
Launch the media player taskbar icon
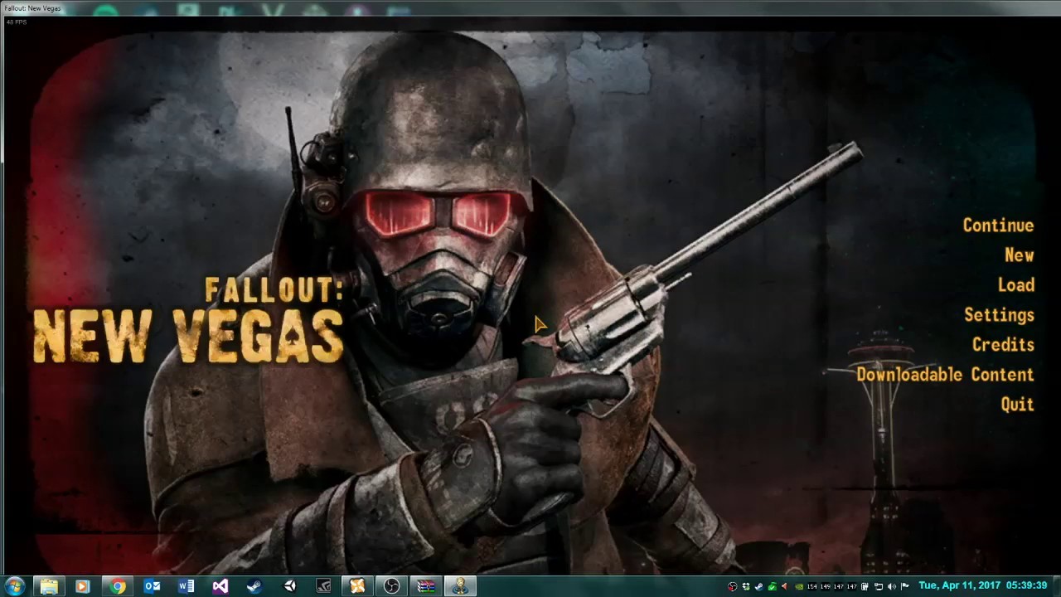point(82,586)
